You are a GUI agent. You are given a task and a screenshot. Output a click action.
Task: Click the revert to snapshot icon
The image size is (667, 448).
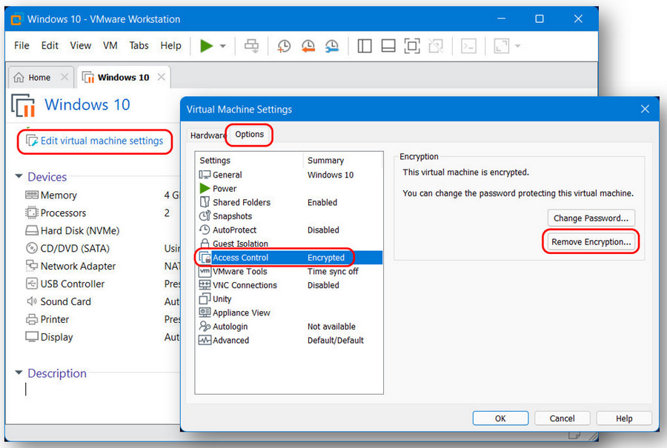(x=308, y=46)
